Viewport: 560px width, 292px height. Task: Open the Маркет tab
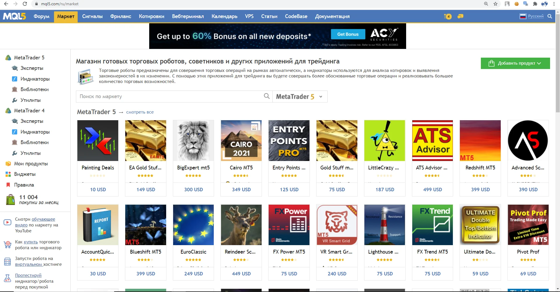click(66, 16)
